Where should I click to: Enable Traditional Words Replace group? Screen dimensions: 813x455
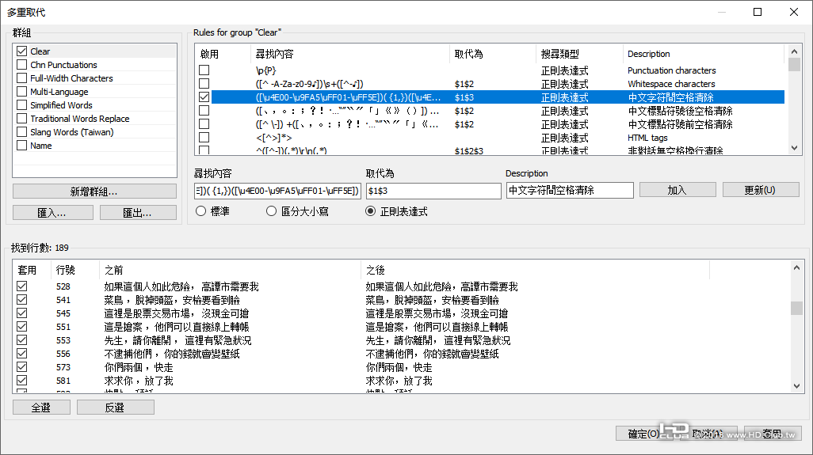click(x=21, y=119)
